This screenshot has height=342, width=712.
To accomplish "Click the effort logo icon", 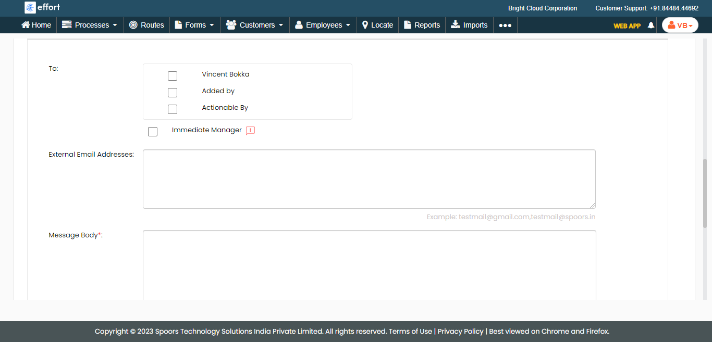I will pyautogui.click(x=30, y=8).
